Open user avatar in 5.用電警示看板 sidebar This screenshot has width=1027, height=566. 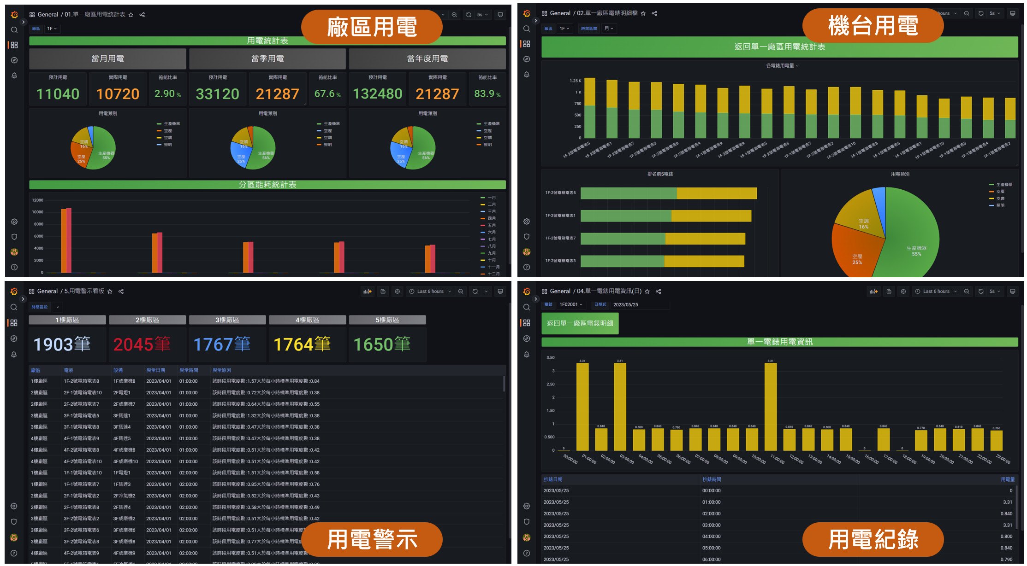point(14,537)
